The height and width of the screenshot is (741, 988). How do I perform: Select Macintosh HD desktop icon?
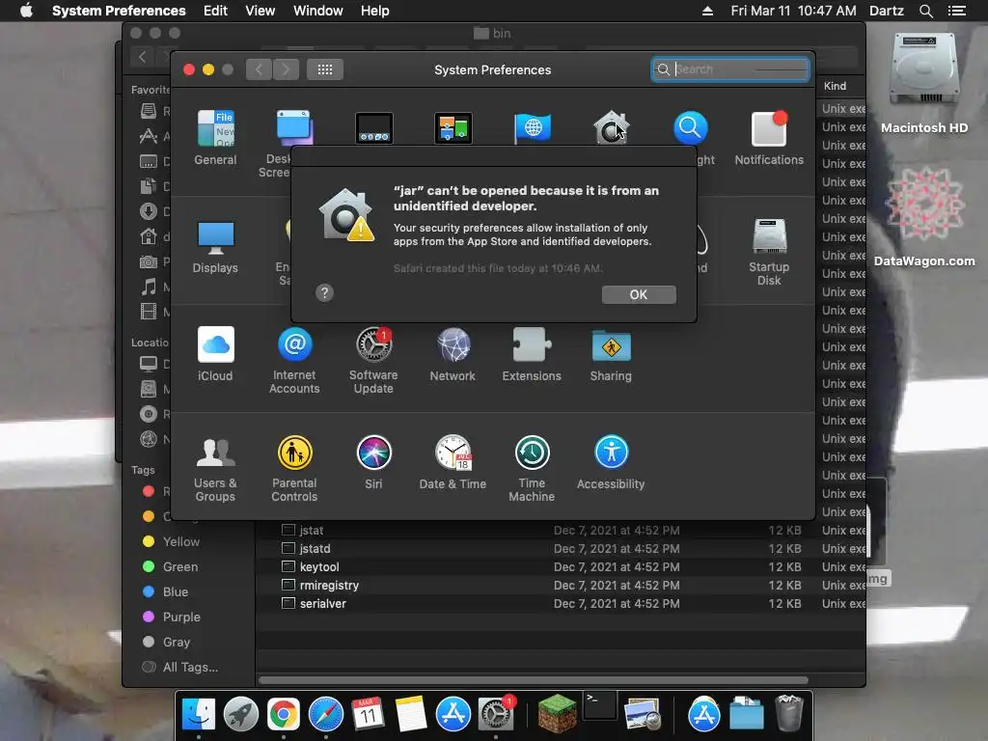923,84
